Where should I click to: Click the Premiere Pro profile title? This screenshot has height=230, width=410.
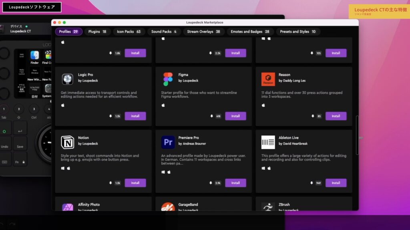(189, 138)
